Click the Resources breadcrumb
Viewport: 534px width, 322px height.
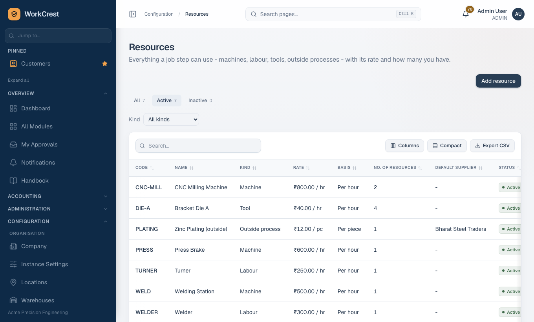pyautogui.click(x=197, y=14)
